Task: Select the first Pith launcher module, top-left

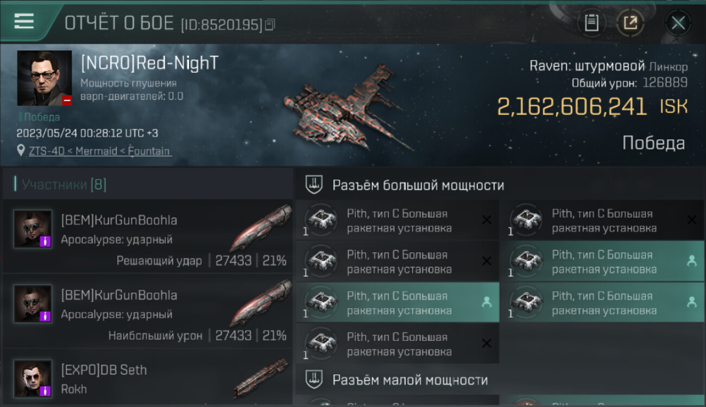Action: point(398,220)
